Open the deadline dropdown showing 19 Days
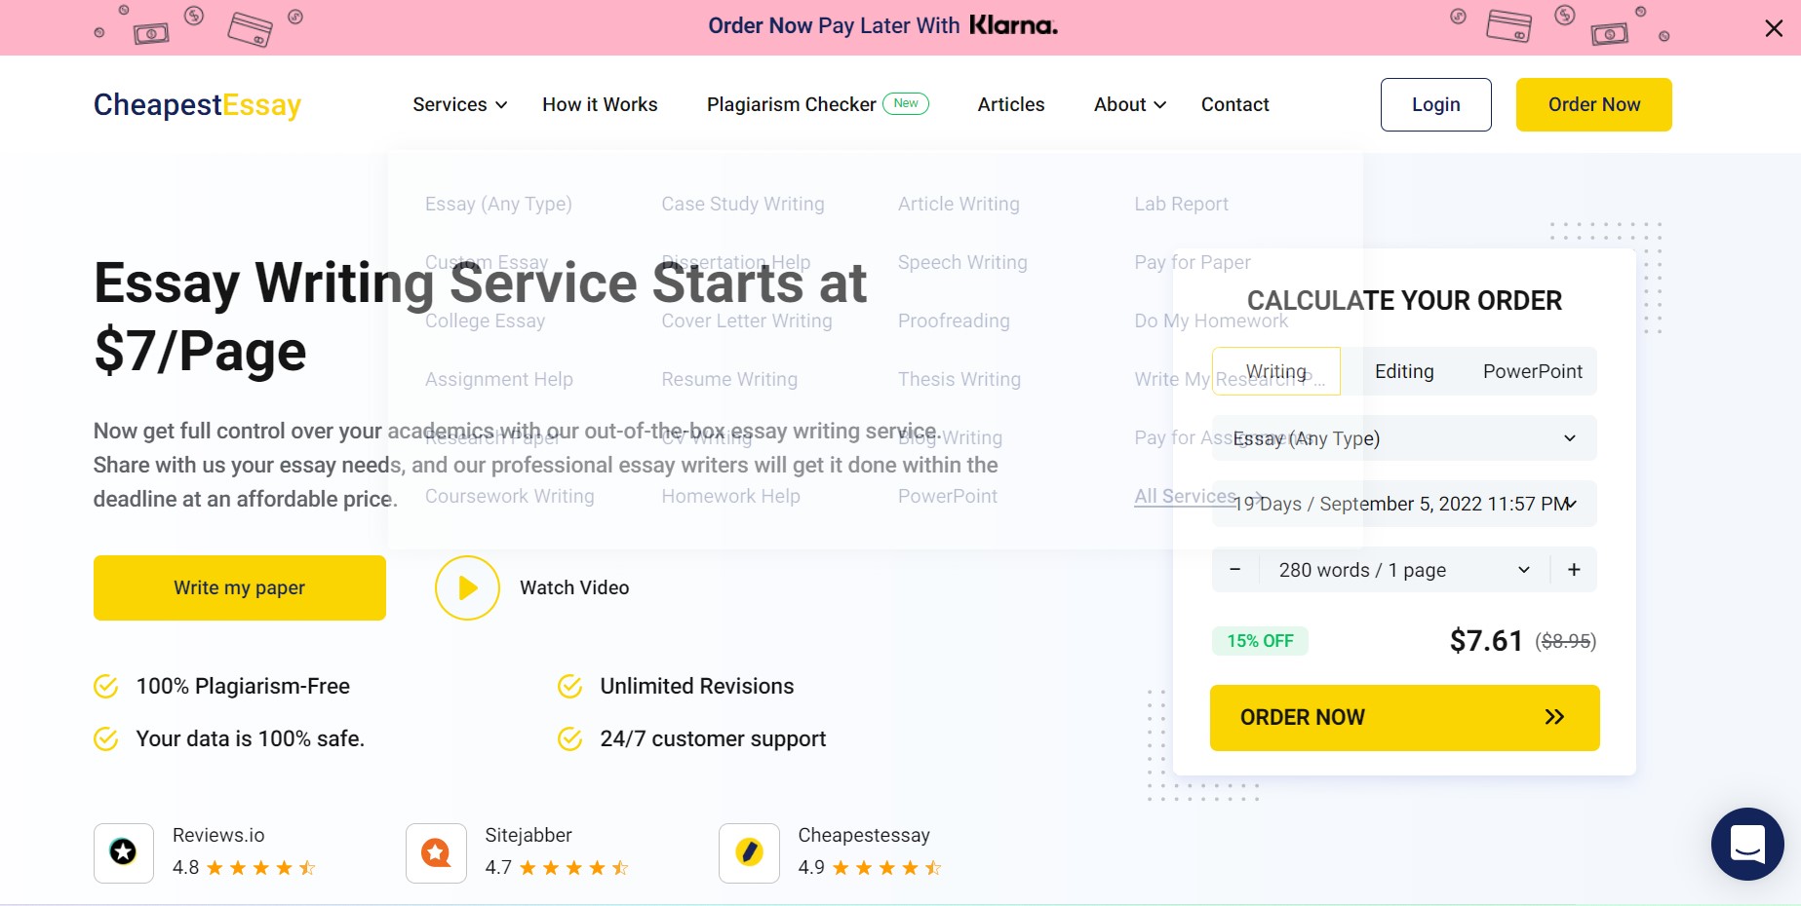Viewport: 1801px width, 906px height. click(x=1404, y=504)
